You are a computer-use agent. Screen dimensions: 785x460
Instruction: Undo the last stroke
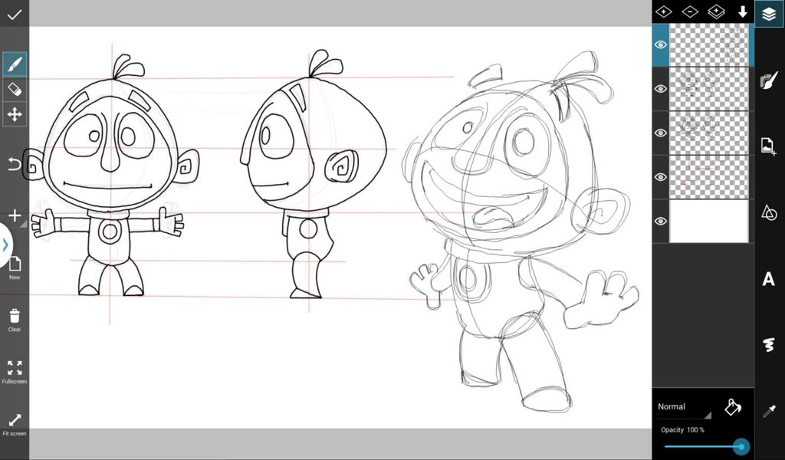pyautogui.click(x=15, y=163)
